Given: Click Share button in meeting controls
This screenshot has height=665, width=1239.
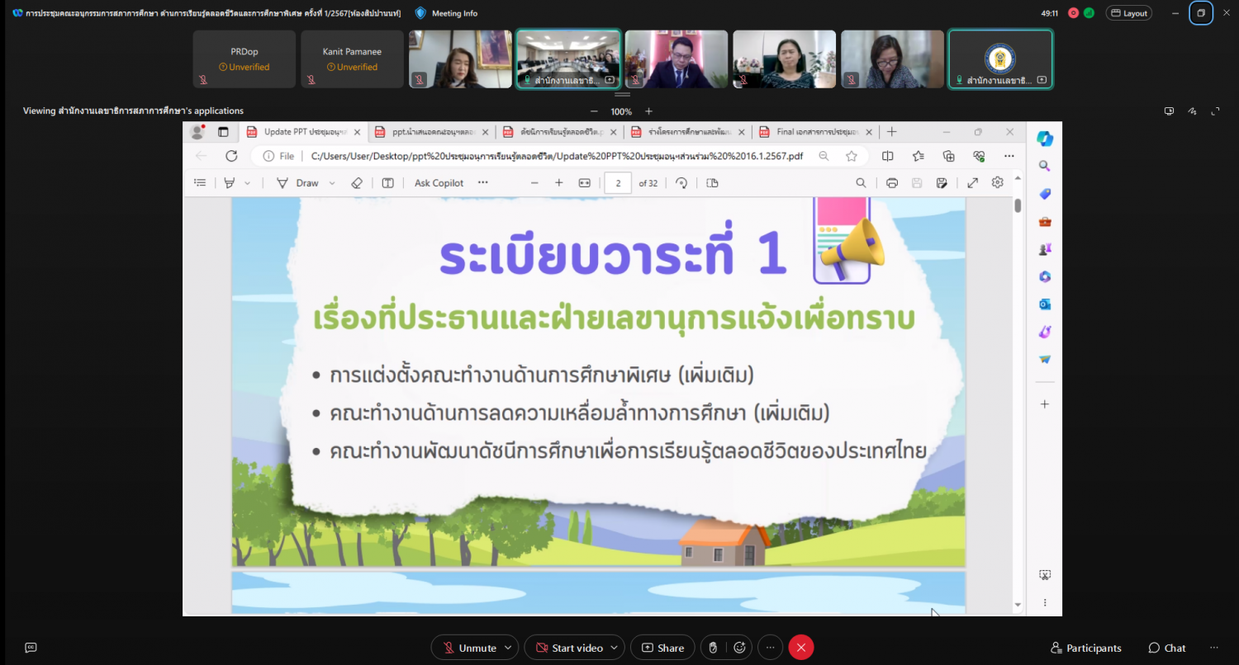Looking at the screenshot, I should (663, 648).
